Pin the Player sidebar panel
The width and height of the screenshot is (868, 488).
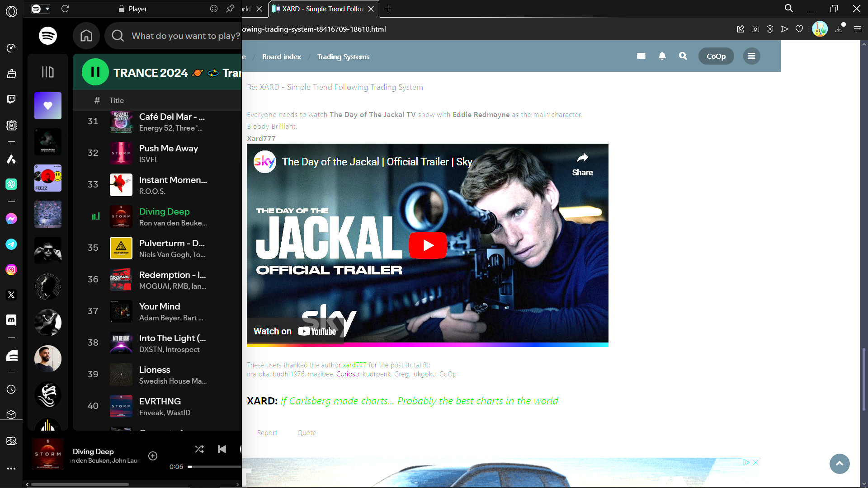point(230,9)
